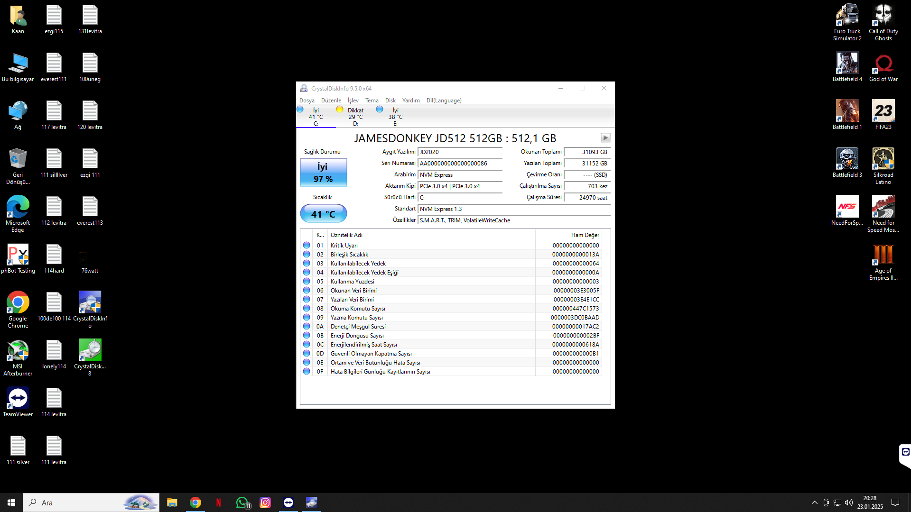Select the 76watt desktop file
The image size is (911, 512).
90,259
